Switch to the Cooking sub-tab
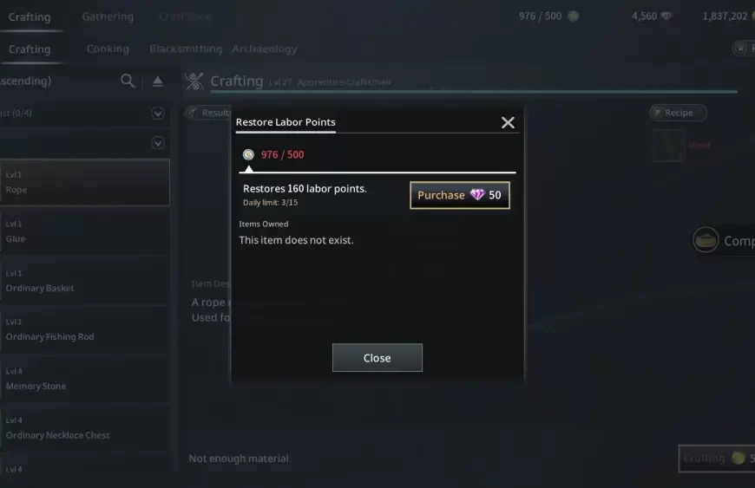 [x=108, y=49]
